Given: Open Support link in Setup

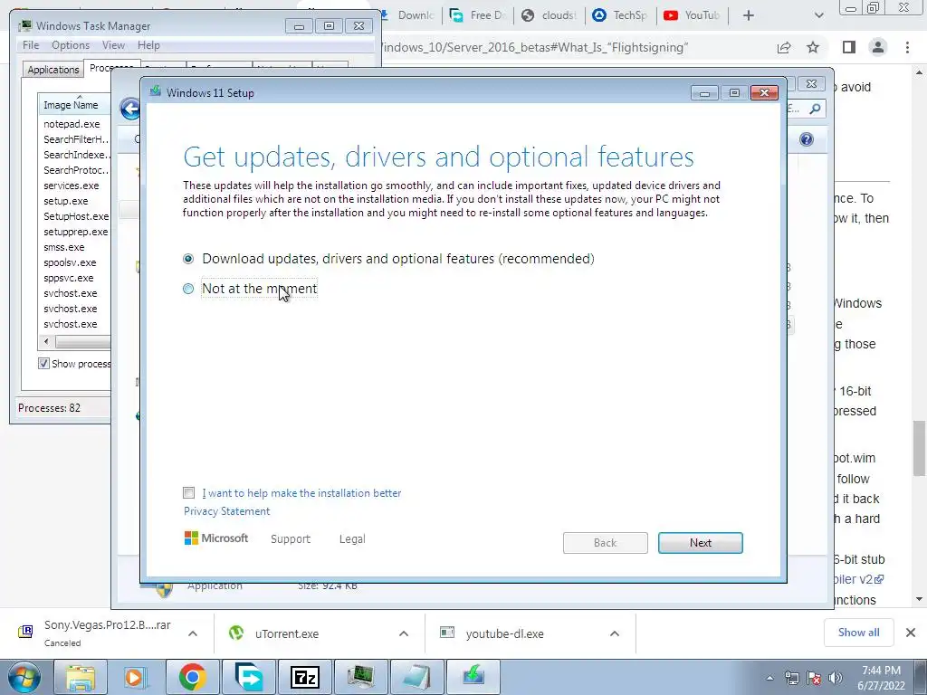Looking at the screenshot, I should pos(291,539).
